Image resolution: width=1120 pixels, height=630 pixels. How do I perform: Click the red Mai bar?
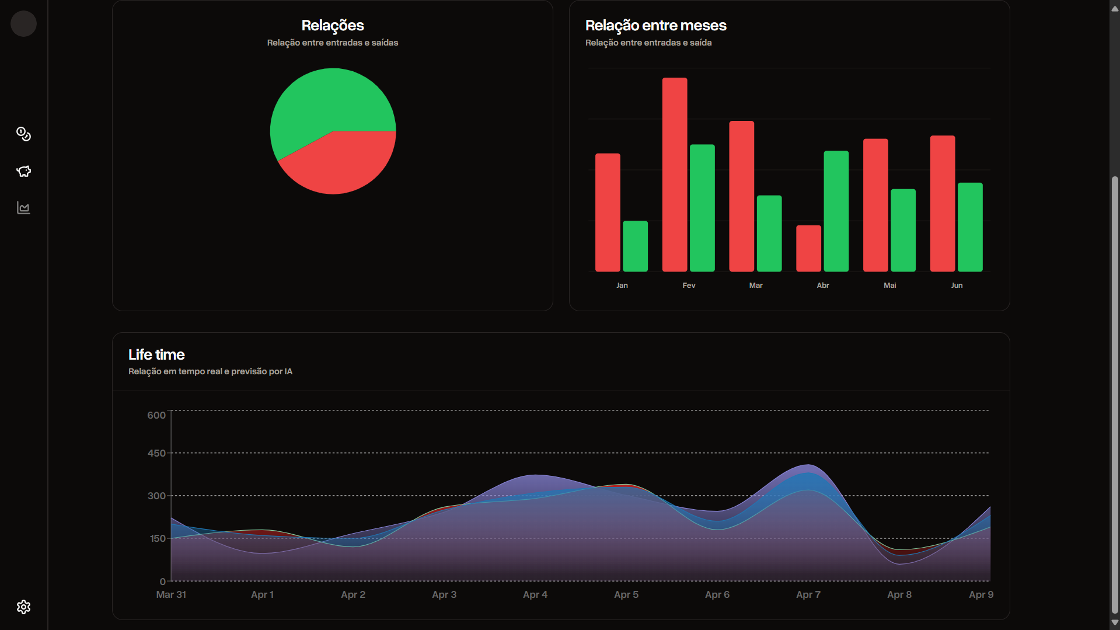pos(875,205)
